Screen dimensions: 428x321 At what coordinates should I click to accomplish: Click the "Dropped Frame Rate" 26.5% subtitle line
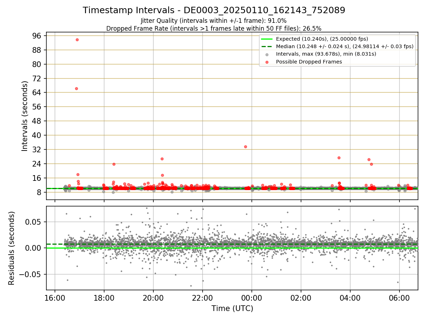tap(214, 28)
